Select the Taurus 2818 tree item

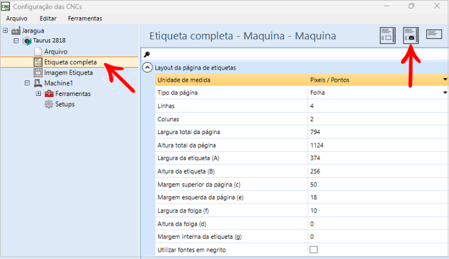(x=49, y=41)
